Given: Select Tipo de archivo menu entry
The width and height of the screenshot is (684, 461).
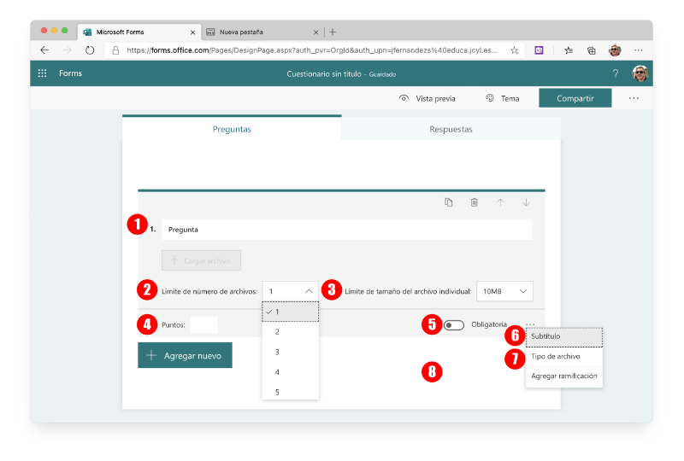Looking at the screenshot, I should pos(564,357).
